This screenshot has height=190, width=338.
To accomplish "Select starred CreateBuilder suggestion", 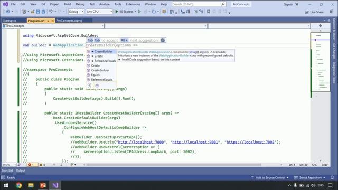I will pos(101,52).
